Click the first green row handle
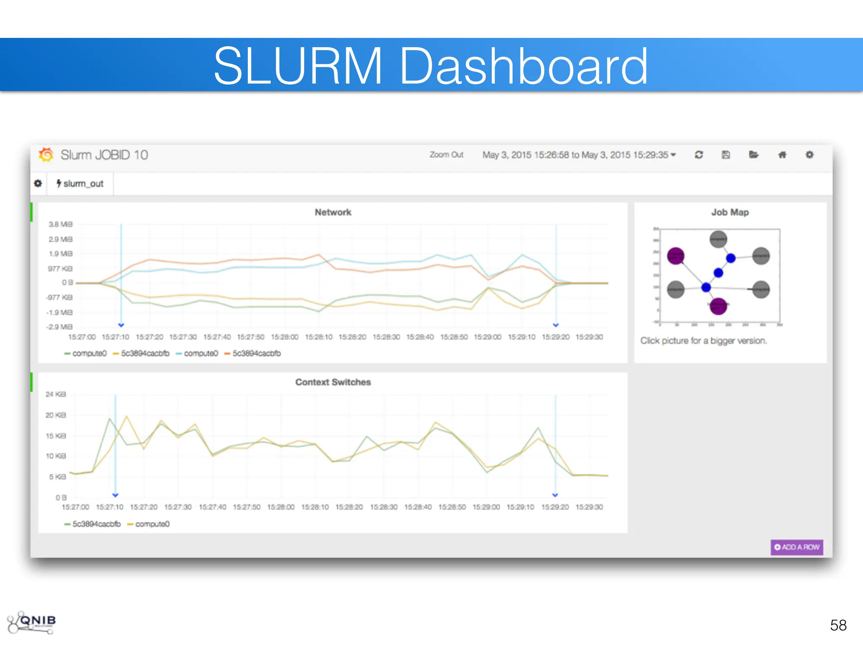Image resolution: width=863 pixels, height=647 pixels. [x=32, y=212]
